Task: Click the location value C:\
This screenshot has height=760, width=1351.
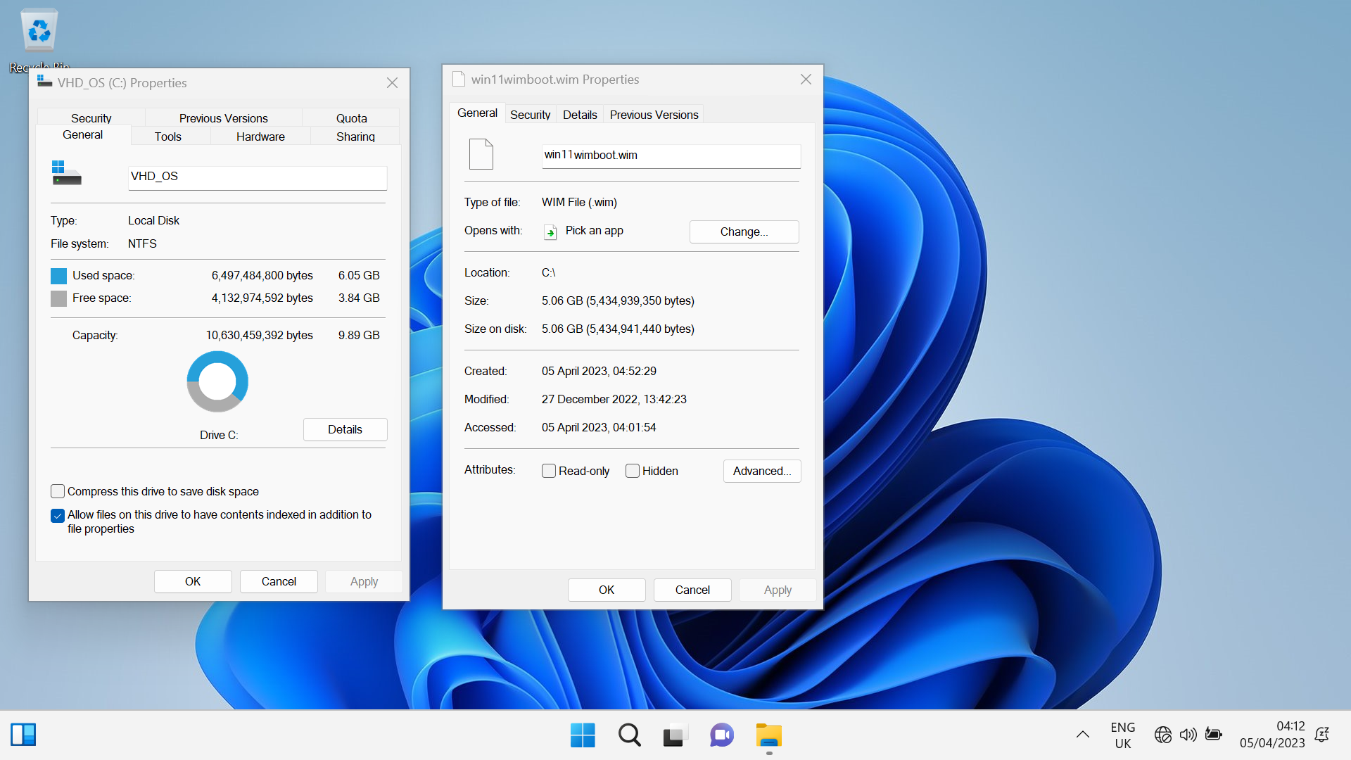Action: [548, 272]
